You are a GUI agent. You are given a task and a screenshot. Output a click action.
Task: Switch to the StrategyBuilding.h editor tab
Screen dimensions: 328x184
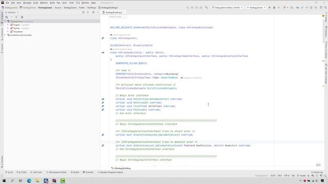pyautogui.click(x=114, y=12)
